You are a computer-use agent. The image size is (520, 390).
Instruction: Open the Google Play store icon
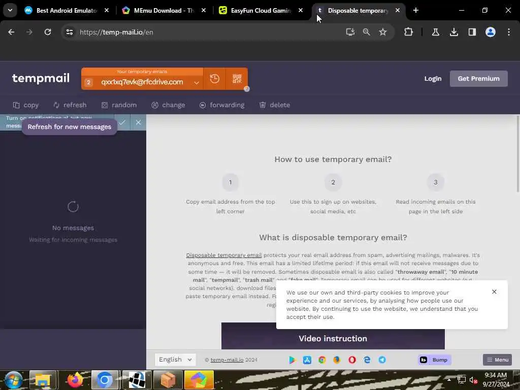[292, 360]
